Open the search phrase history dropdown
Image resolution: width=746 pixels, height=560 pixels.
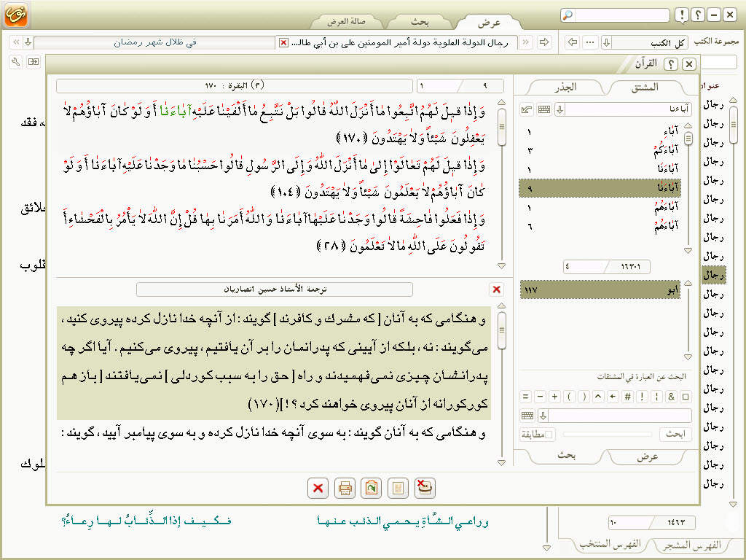click(543, 416)
